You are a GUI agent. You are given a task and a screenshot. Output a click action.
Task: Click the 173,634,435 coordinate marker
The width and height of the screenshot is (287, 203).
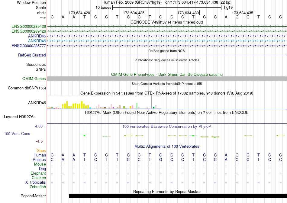[x=243, y=13]
